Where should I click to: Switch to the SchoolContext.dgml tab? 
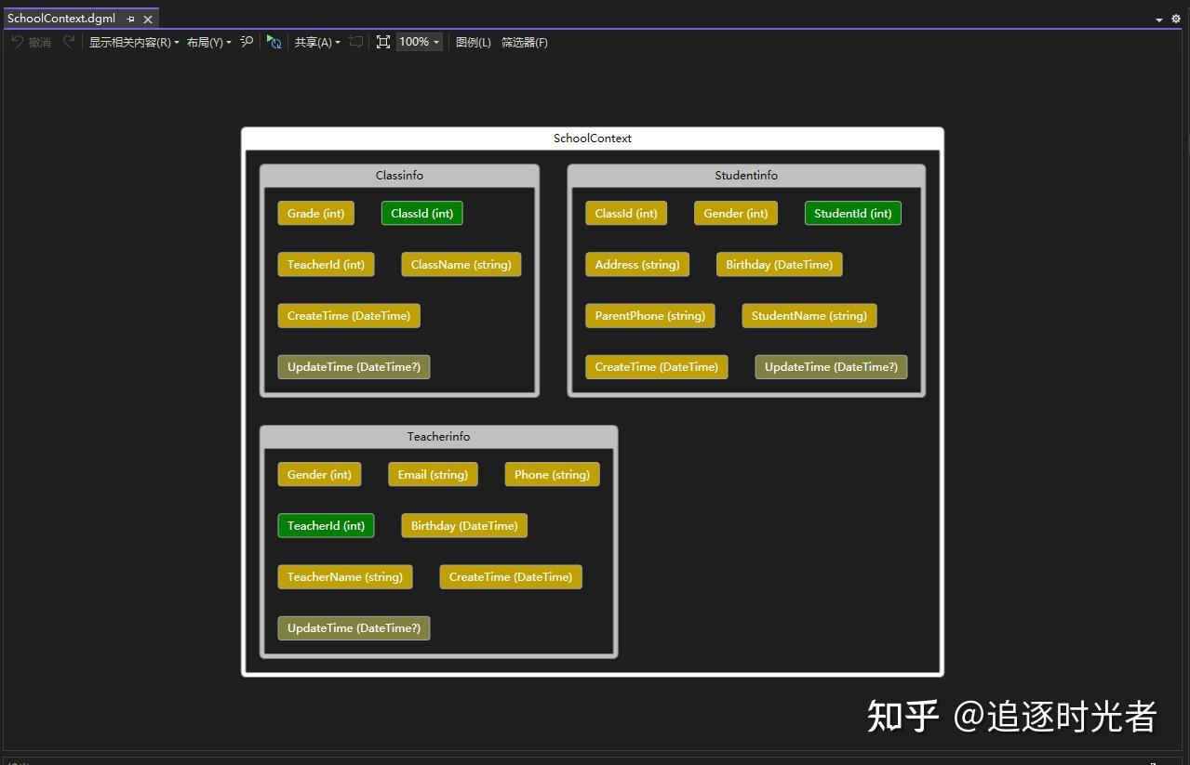point(60,17)
